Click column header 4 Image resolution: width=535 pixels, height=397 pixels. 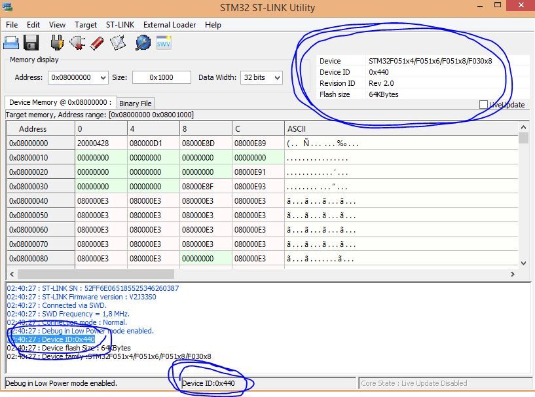[x=153, y=128]
